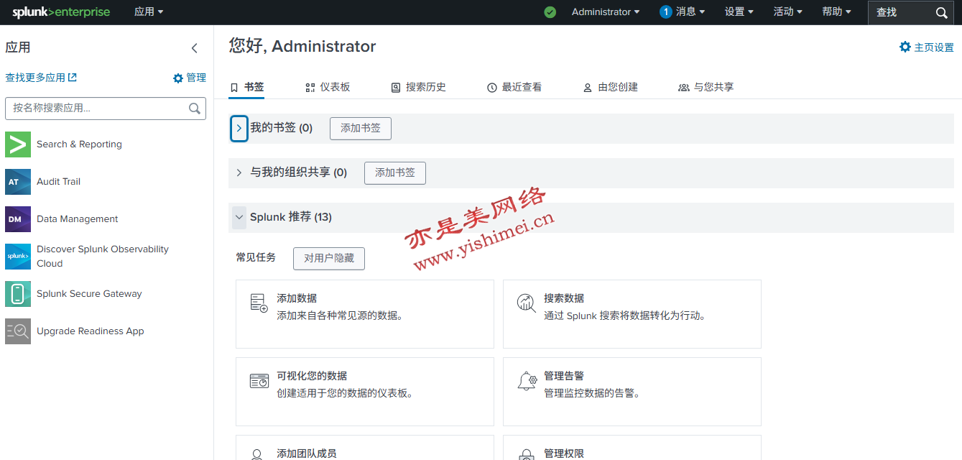Open the 活动 dropdown menu
The height and width of the screenshot is (460, 962).
(x=788, y=12)
